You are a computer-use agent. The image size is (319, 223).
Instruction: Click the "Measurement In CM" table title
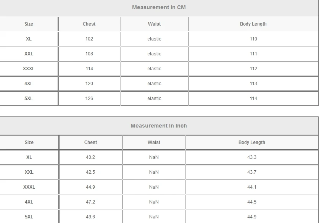(x=159, y=7)
